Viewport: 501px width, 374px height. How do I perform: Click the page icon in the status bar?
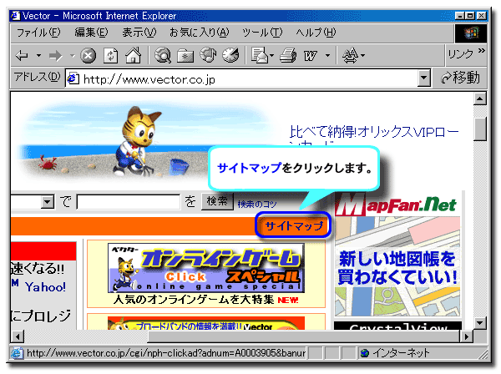tap(17, 353)
